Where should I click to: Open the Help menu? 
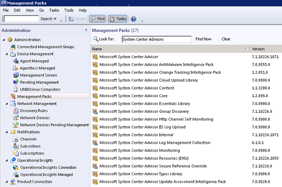tap(83, 10)
